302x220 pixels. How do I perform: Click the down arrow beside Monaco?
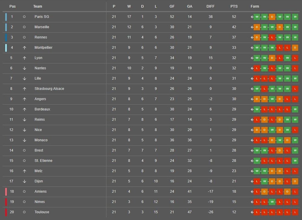coord(24,140)
